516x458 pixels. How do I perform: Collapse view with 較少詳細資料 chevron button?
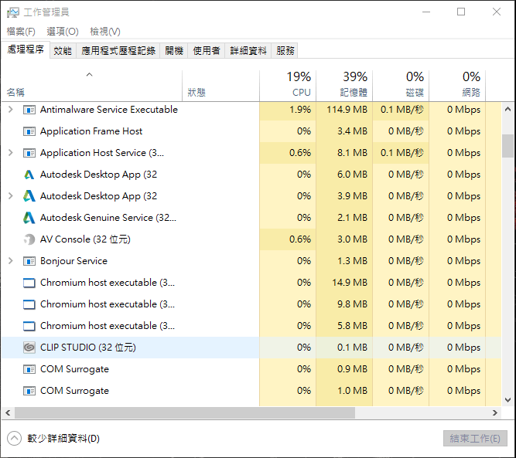pos(14,439)
